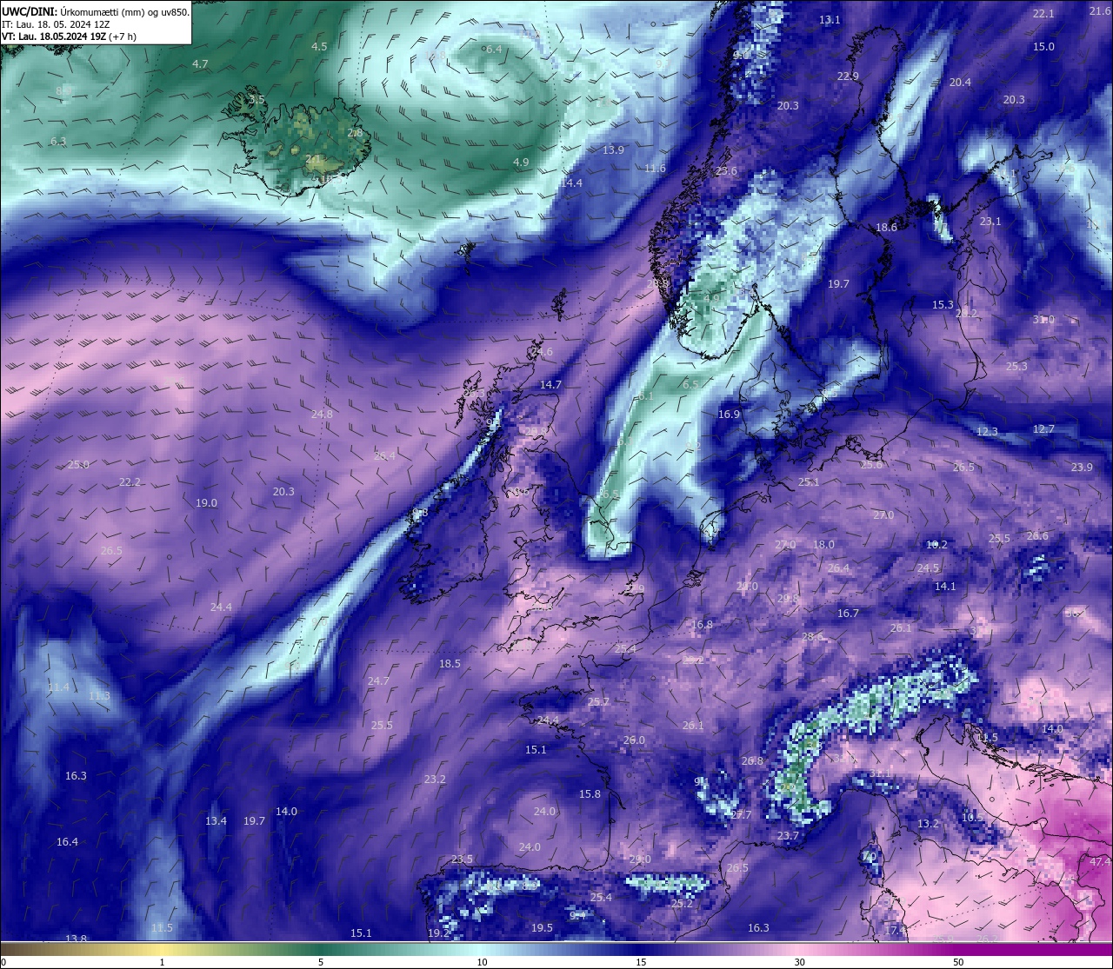Select the 13.4 map value
This screenshot has width=1113, height=969.
tap(216, 821)
